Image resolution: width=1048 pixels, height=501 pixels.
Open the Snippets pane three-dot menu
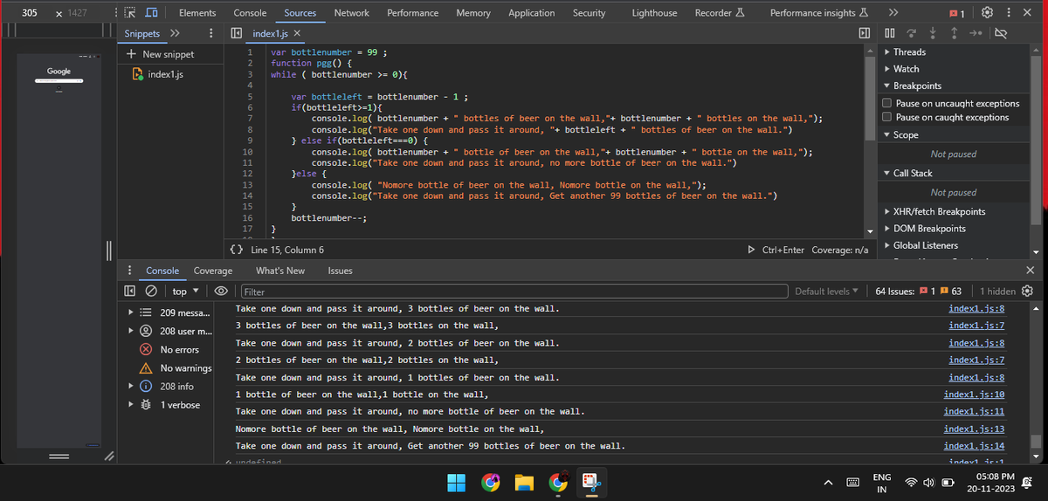[211, 33]
